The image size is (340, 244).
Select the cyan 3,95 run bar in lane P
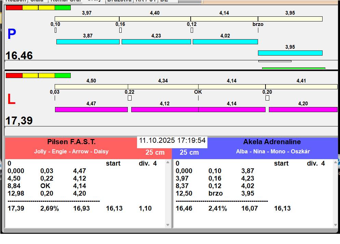click(290, 53)
